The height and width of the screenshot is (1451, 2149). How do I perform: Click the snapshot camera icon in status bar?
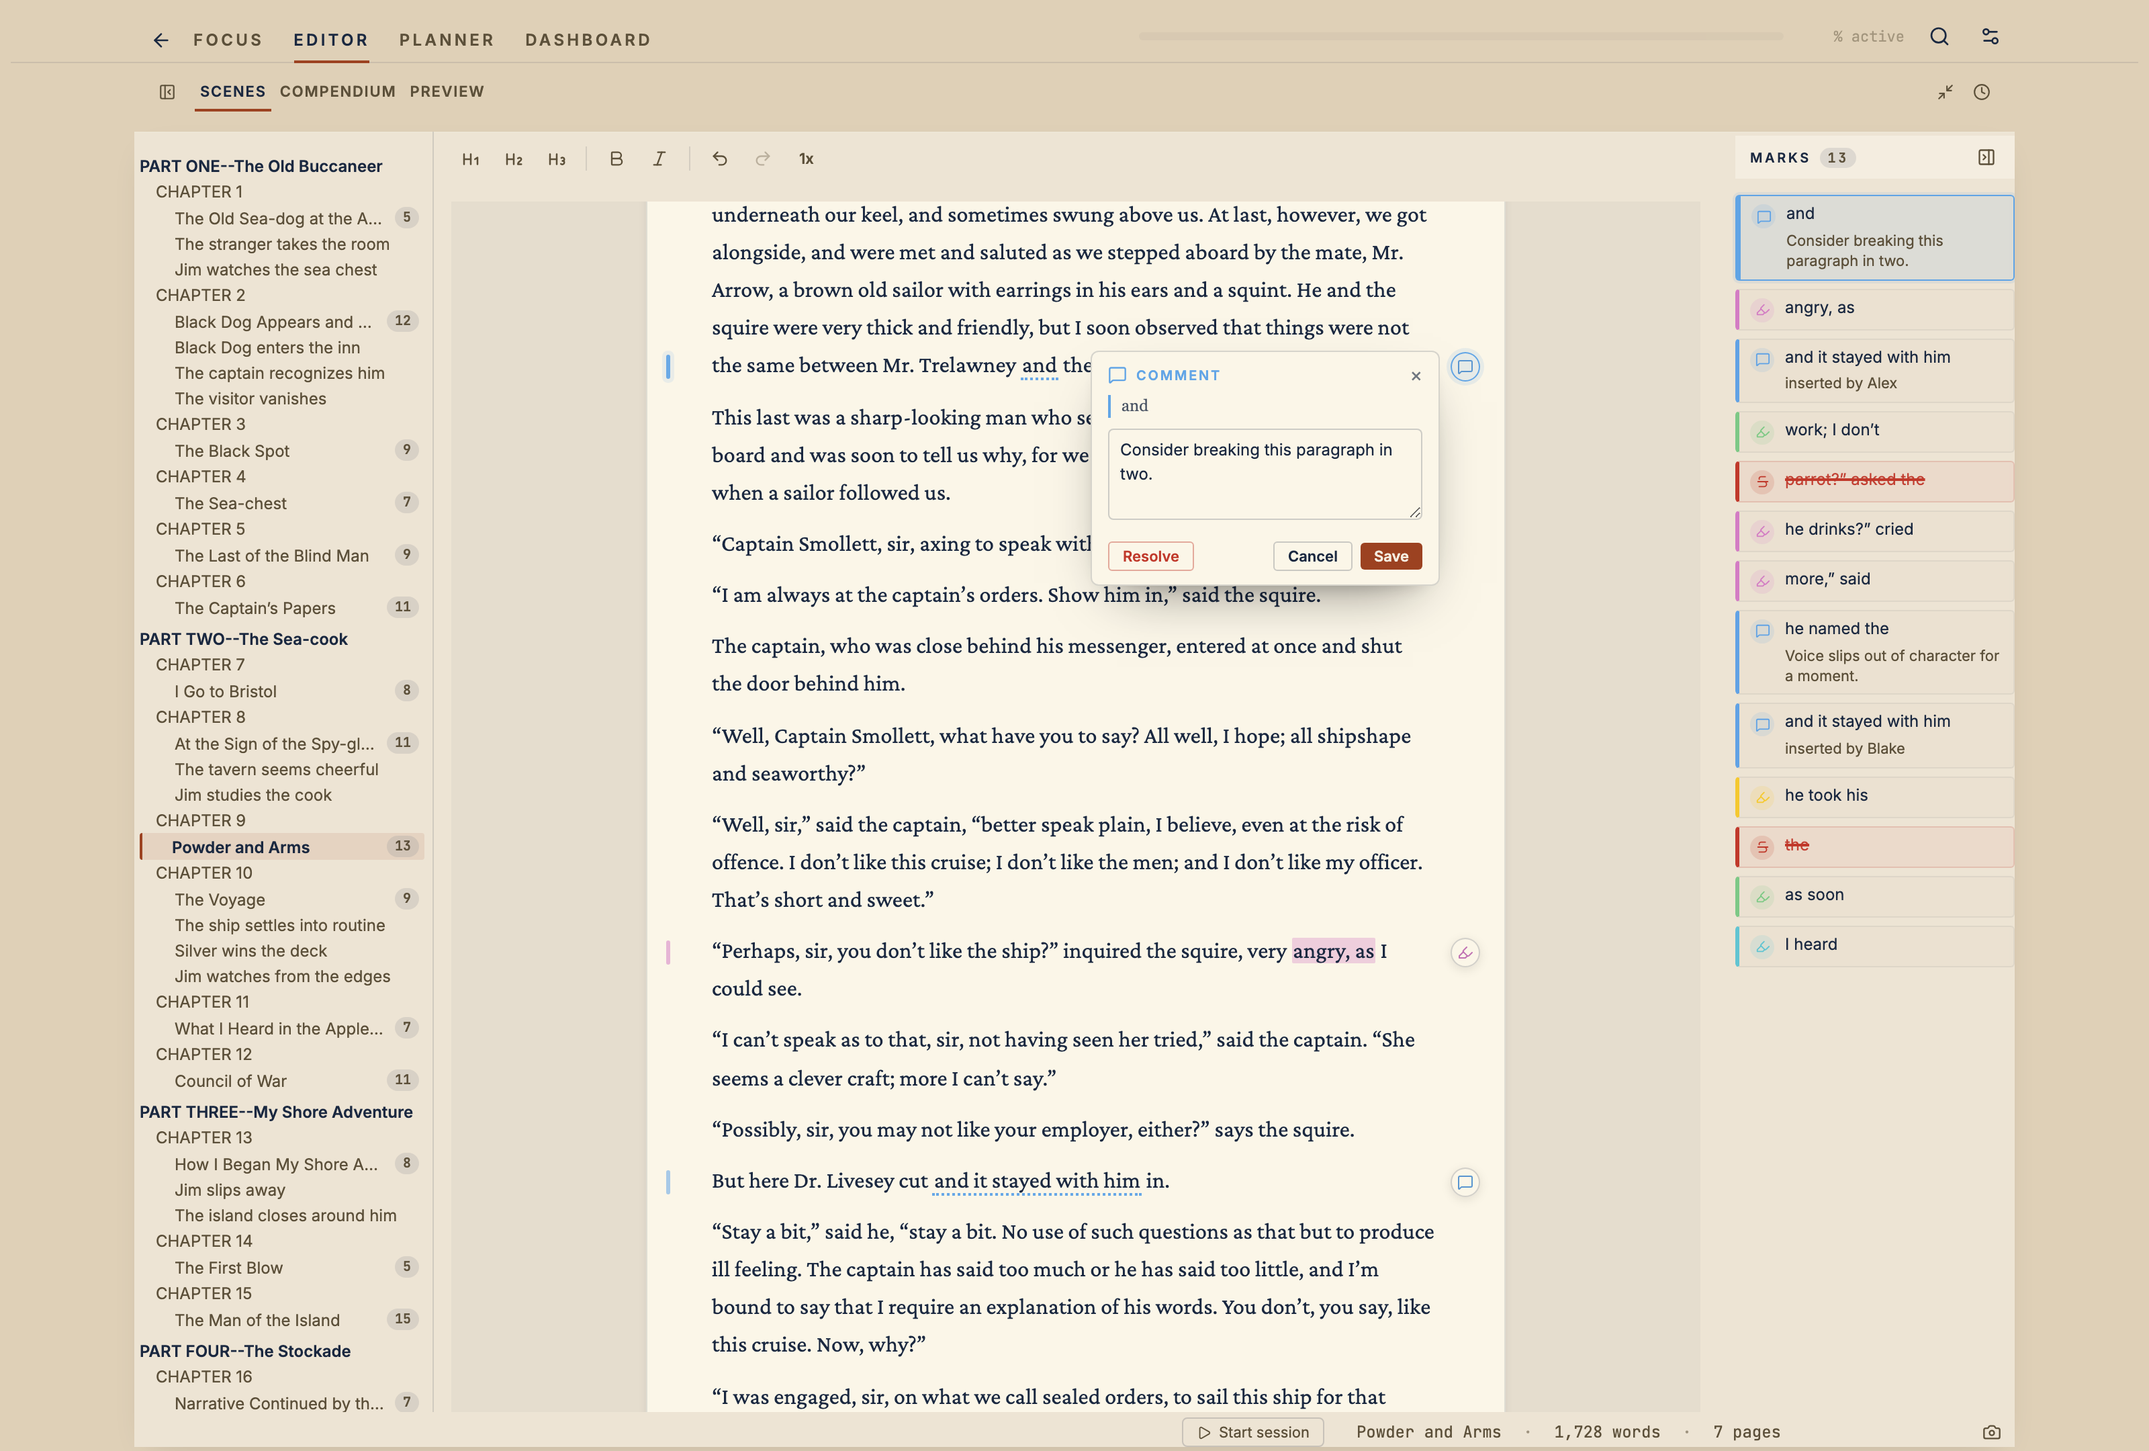[1992, 1432]
